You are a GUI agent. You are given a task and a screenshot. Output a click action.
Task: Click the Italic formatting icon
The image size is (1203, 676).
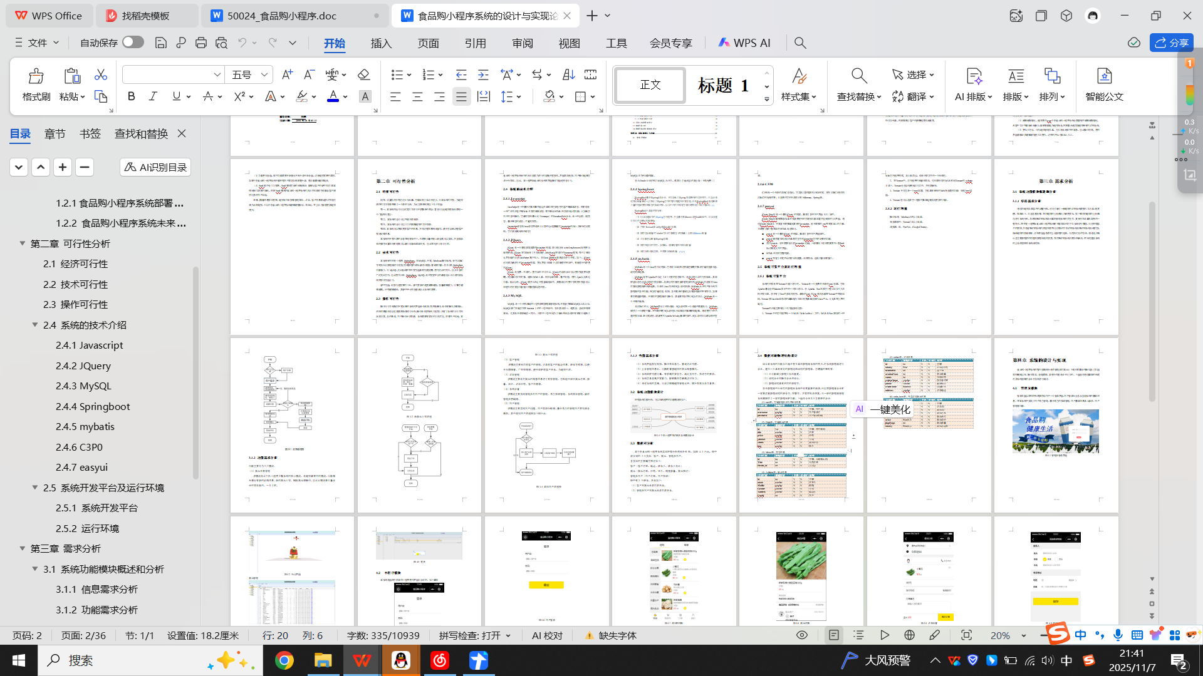153,96
